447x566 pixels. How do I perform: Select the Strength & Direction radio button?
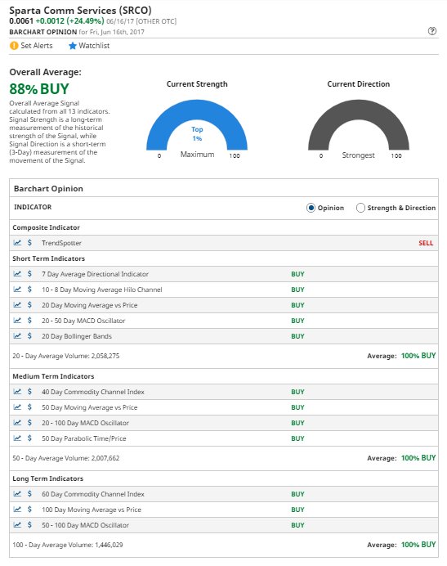[360, 208]
